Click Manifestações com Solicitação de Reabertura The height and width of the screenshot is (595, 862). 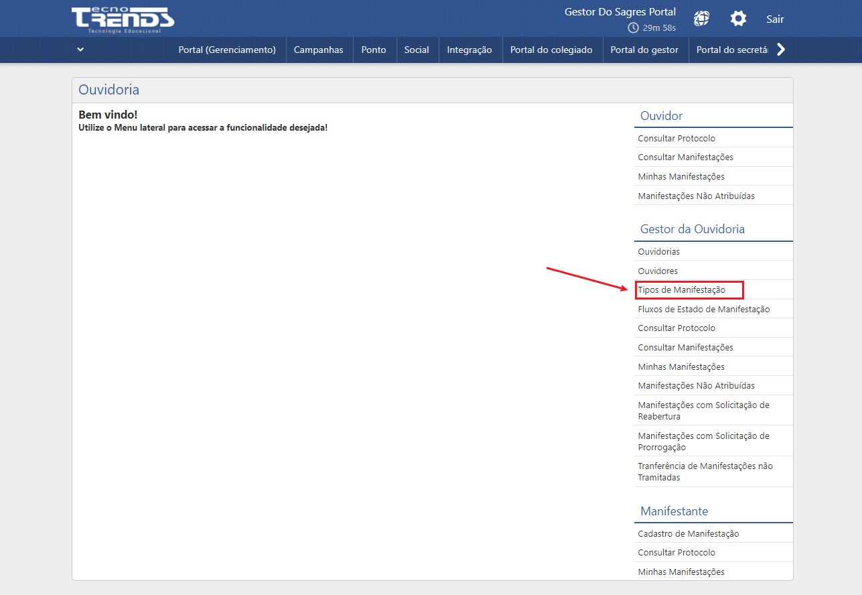(x=703, y=411)
